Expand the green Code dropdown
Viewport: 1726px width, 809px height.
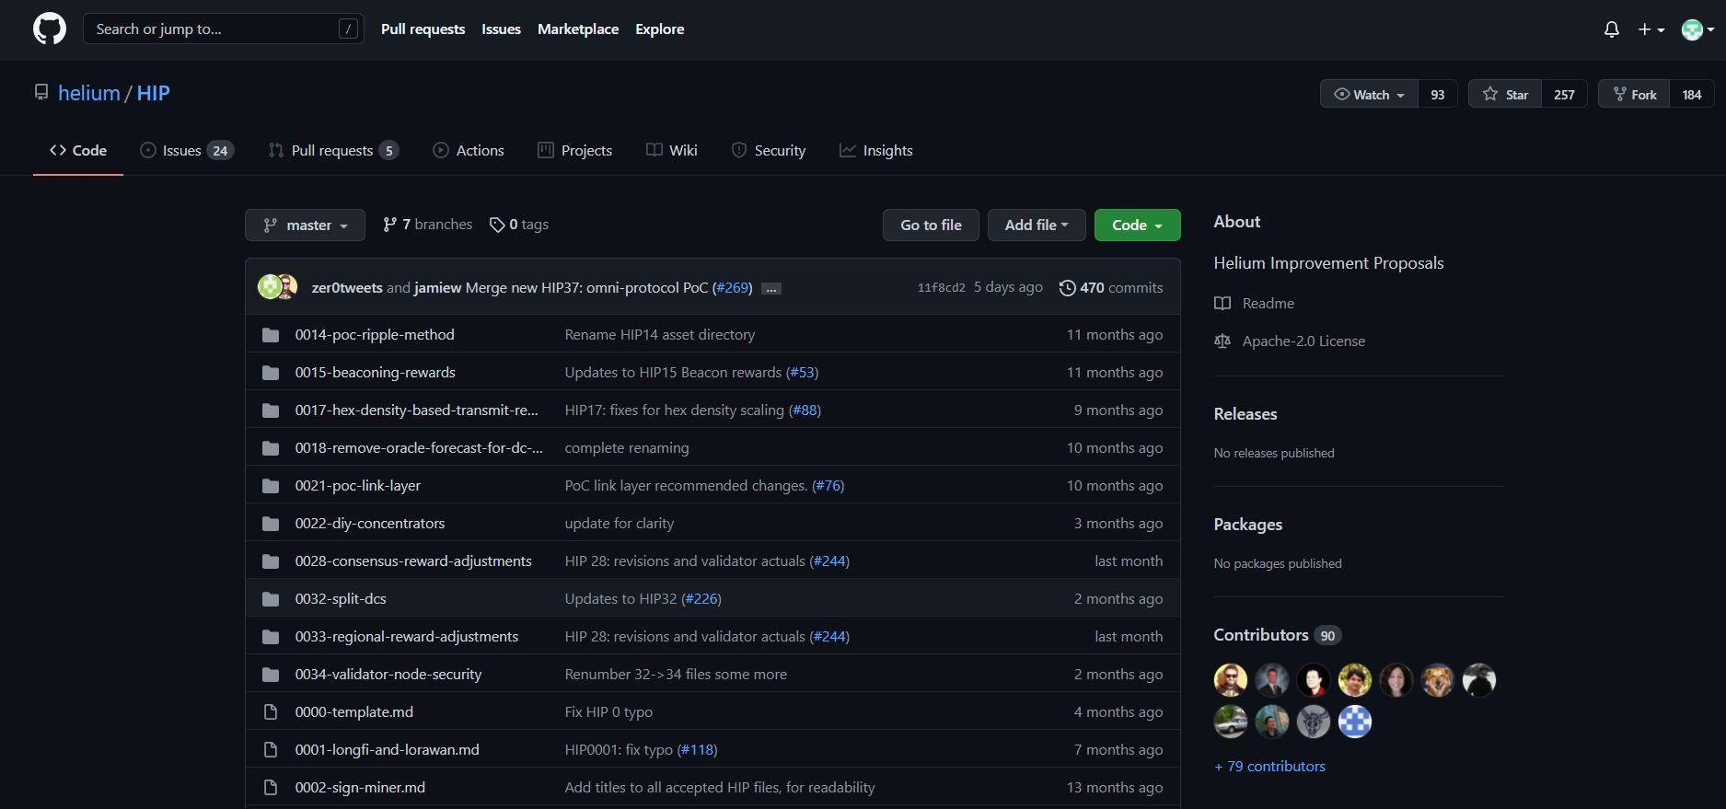pos(1137,225)
